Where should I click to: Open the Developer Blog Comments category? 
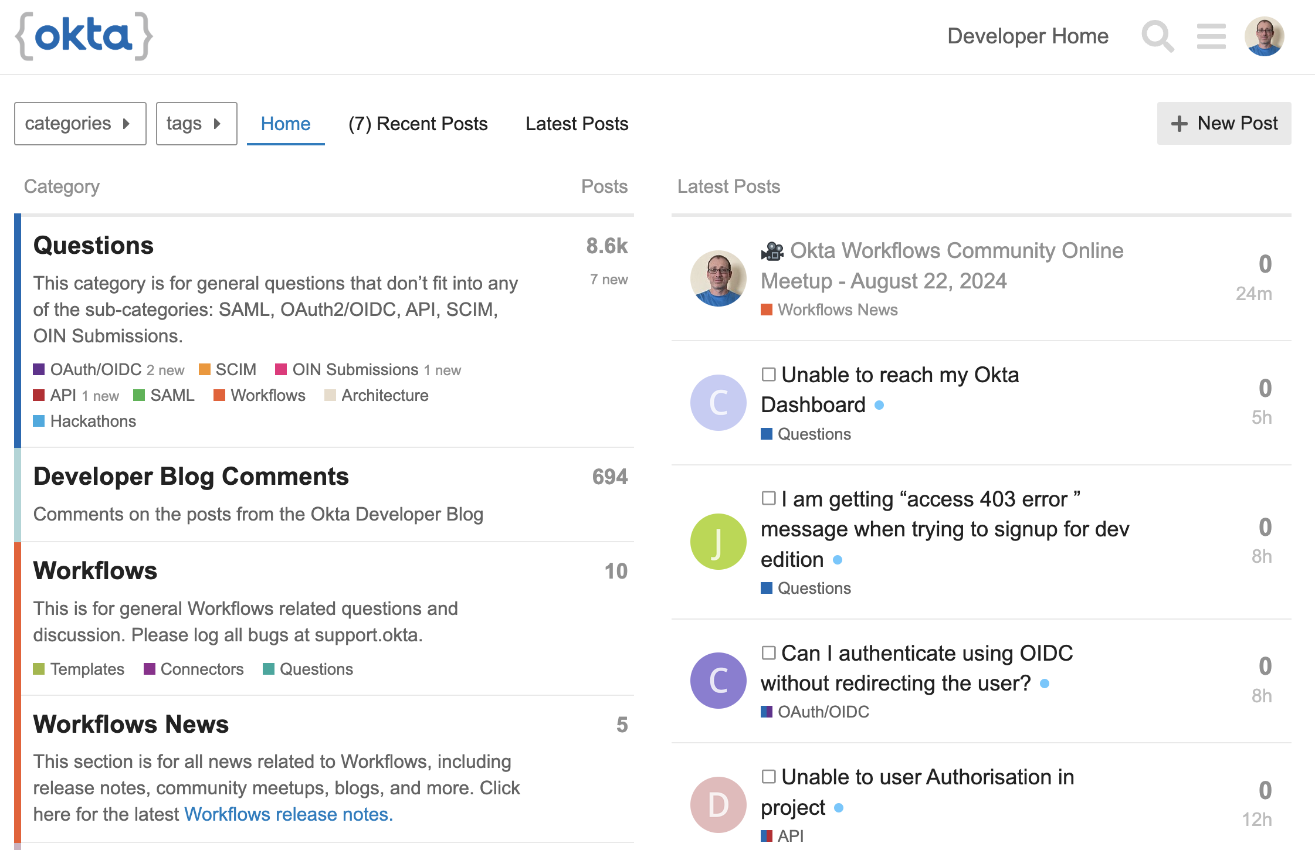pos(191,477)
